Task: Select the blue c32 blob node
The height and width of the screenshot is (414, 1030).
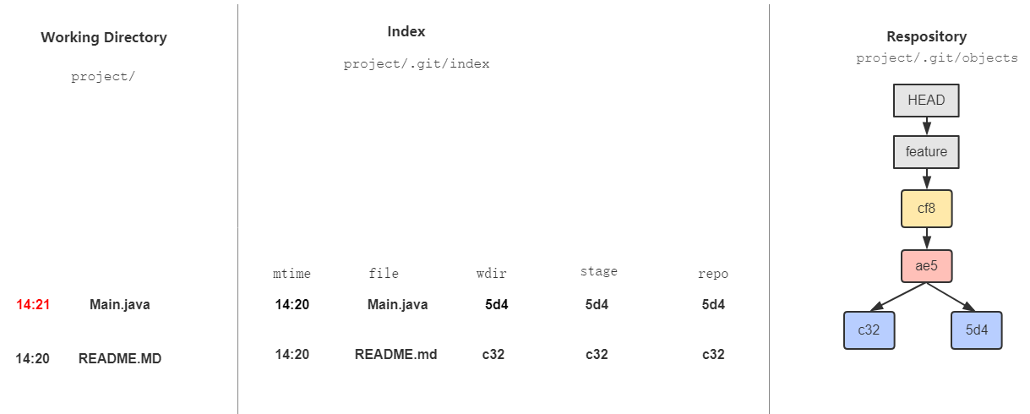Action: [x=869, y=330]
